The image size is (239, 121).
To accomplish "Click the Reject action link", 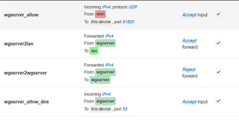I will (189, 70).
